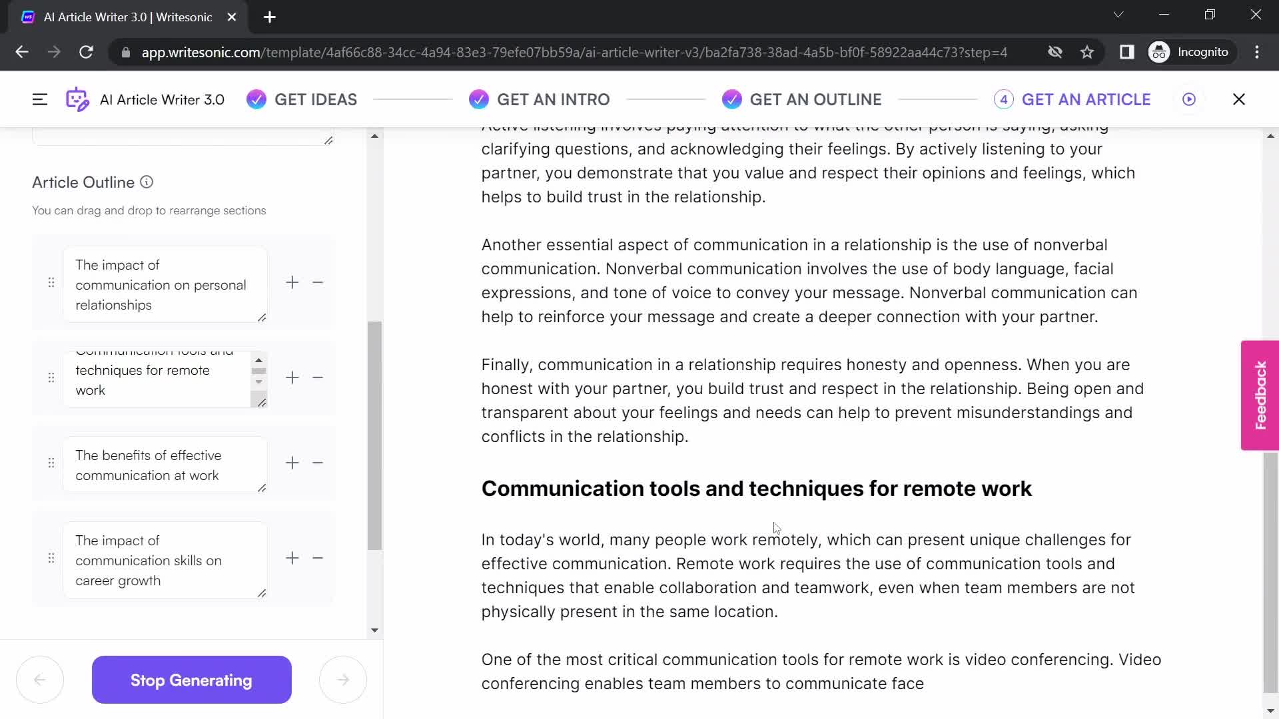Toggle the drag handle on personal relationships section
This screenshot has width=1279, height=719.
(x=51, y=283)
